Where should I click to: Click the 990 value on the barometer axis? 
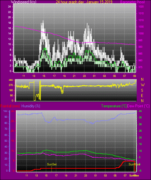[x=140, y=47]
